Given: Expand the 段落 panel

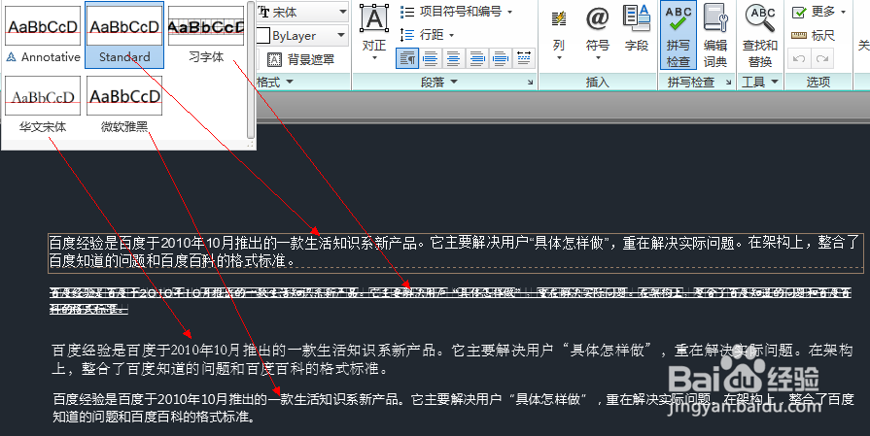Looking at the screenshot, I should [438, 83].
